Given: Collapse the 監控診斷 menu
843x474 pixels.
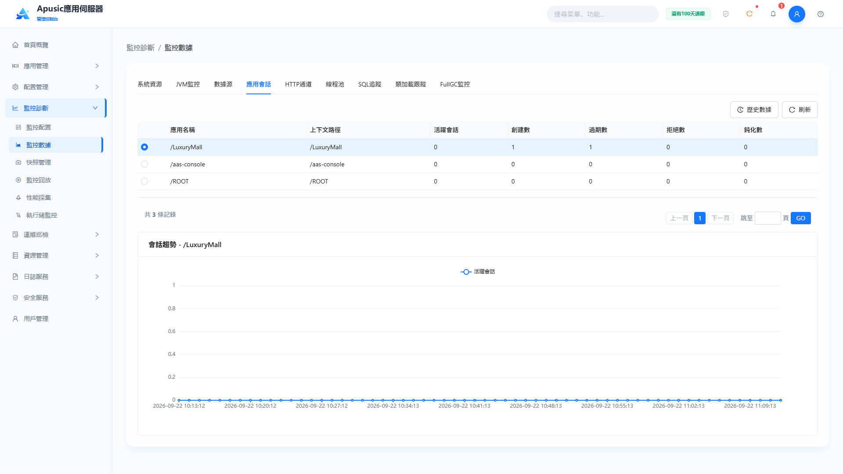Looking at the screenshot, I should [x=56, y=108].
